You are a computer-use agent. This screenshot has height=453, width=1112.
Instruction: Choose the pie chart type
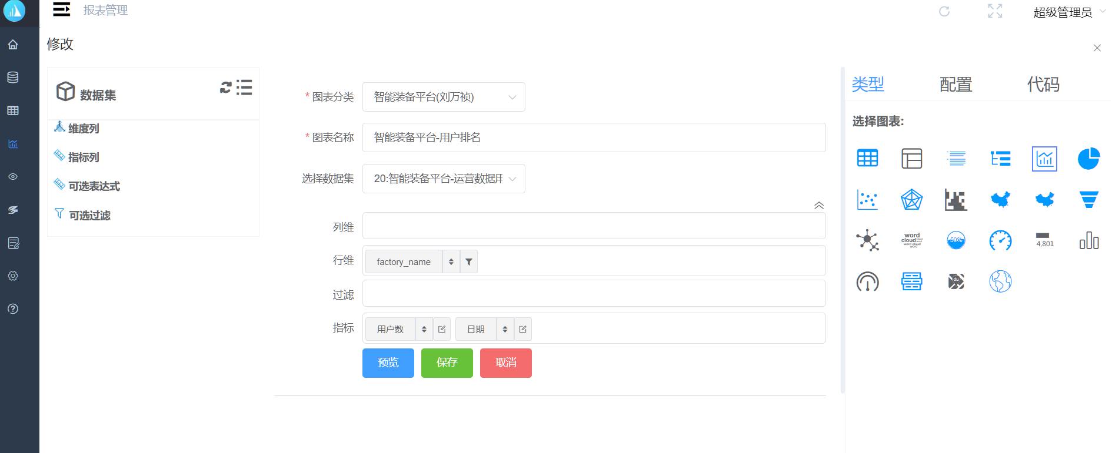coord(1088,159)
